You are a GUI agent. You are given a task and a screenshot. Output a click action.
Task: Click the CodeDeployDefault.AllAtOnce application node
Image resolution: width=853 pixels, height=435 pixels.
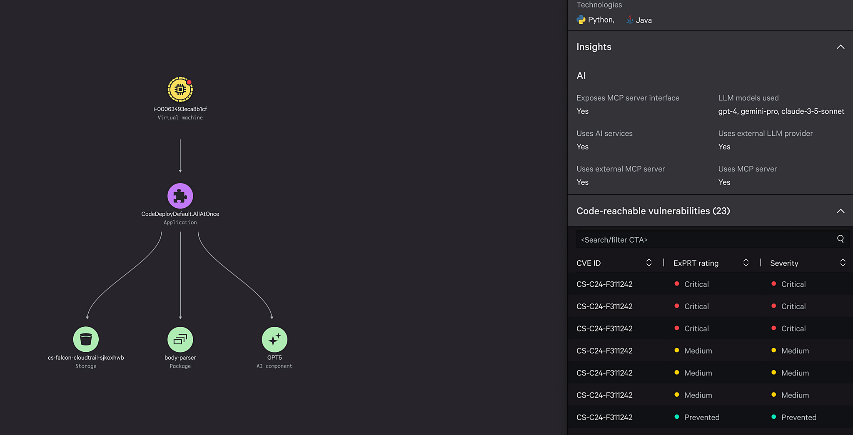pyautogui.click(x=180, y=196)
